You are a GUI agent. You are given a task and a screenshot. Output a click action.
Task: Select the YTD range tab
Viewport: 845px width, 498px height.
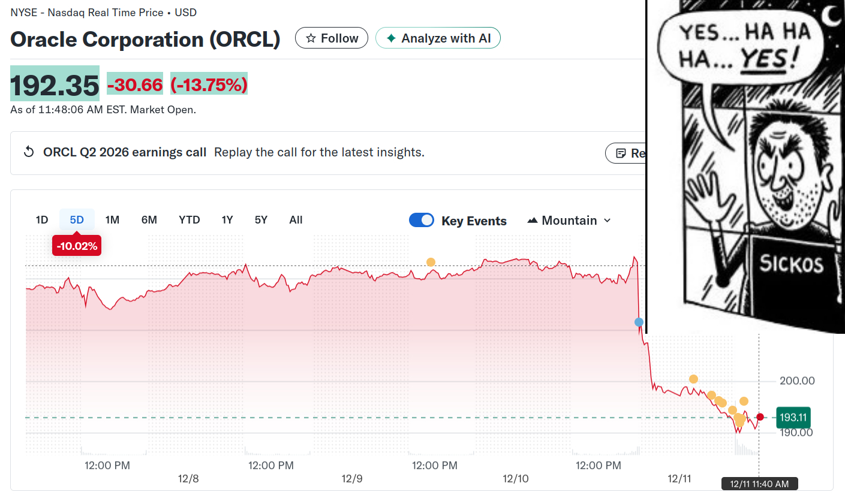click(190, 220)
